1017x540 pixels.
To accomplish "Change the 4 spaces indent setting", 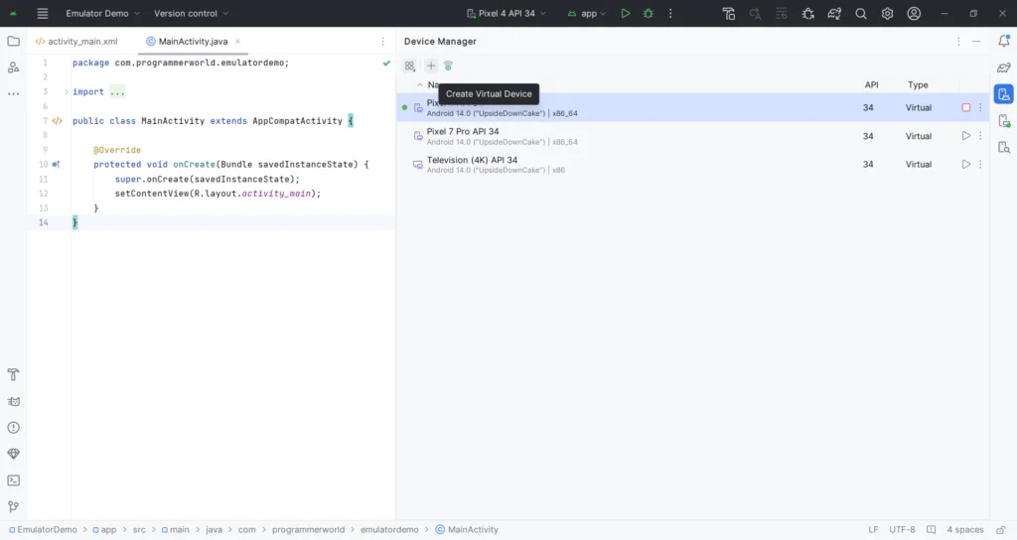I will point(965,530).
